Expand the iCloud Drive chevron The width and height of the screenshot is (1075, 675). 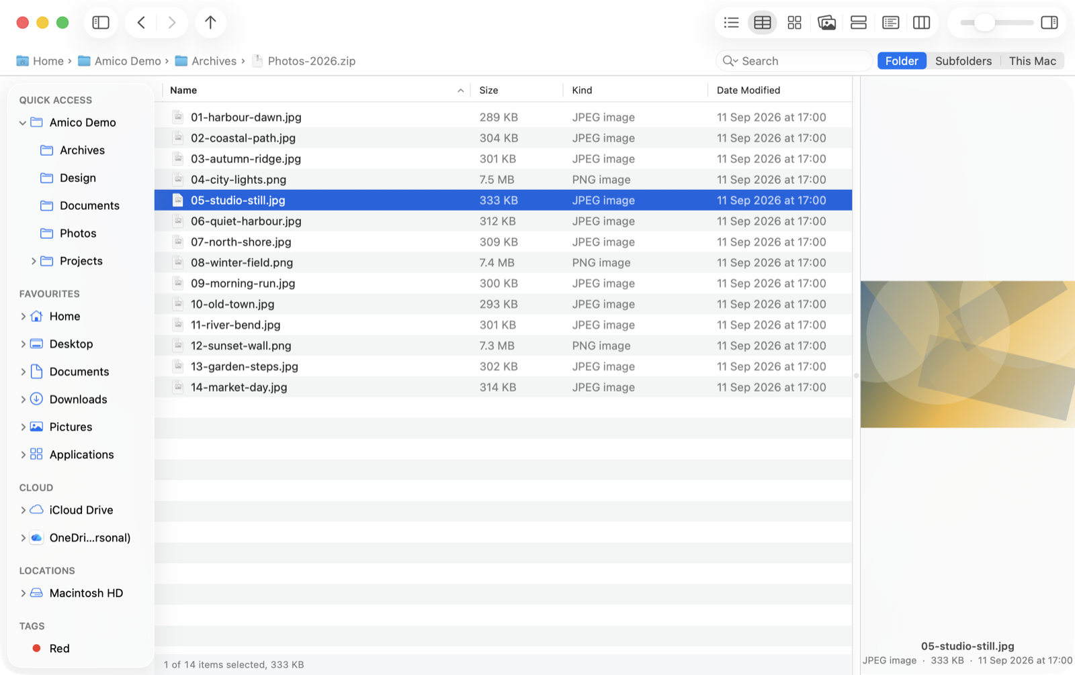pos(23,510)
